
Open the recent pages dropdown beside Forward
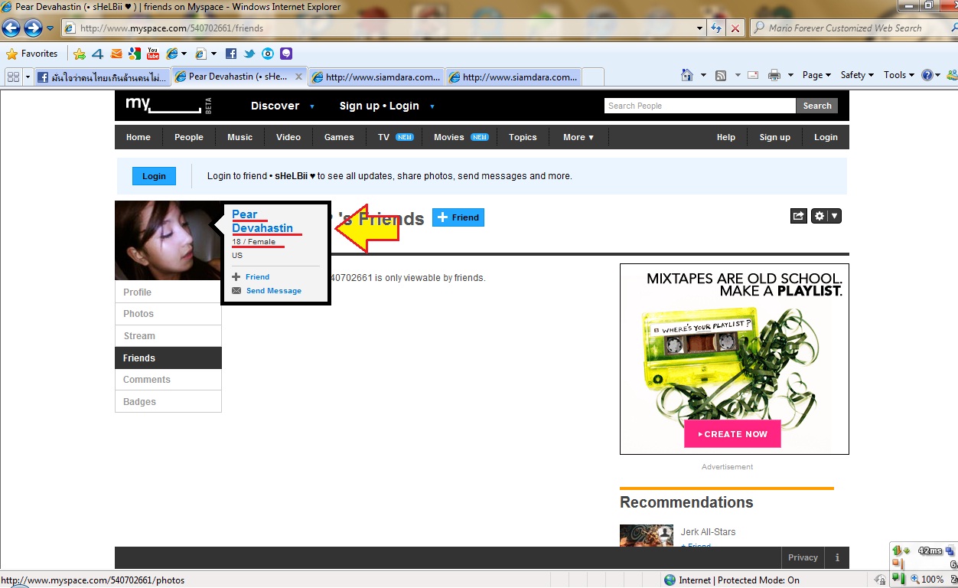tap(51, 28)
